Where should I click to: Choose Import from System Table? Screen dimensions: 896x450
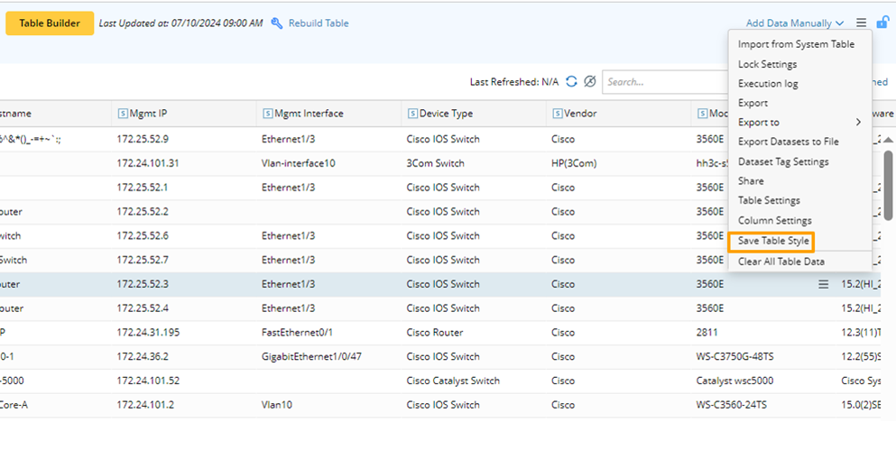[796, 44]
